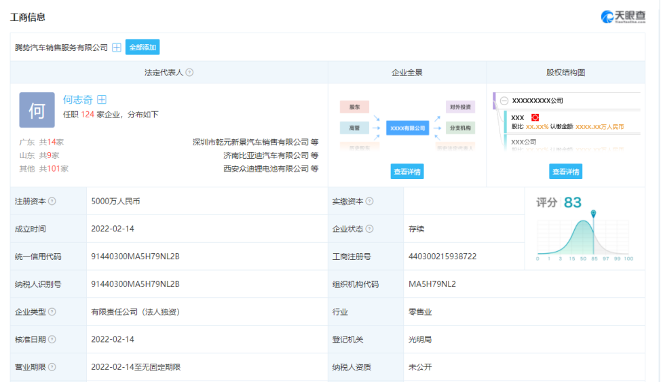Select taxpayer ID in the 纳税人识别号 row
The width and height of the screenshot is (661, 382).
pos(135,284)
